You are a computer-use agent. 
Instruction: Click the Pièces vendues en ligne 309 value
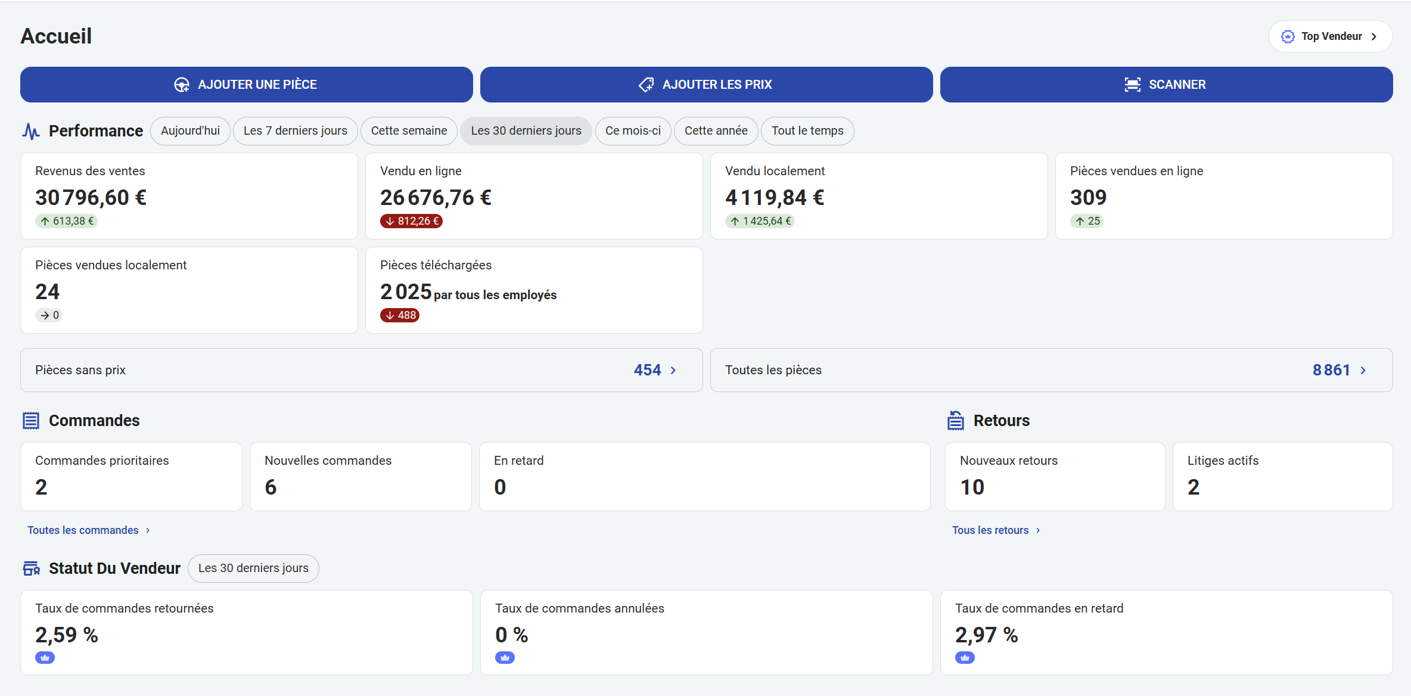coord(1088,198)
